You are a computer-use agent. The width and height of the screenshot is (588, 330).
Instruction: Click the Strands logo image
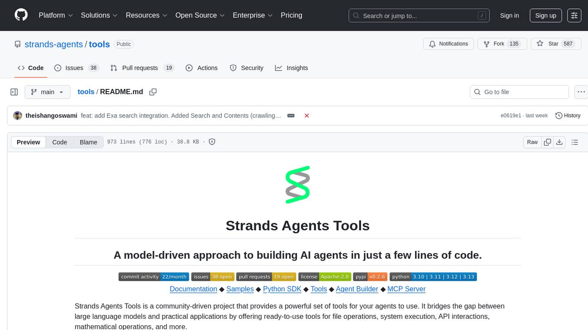[298, 185]
